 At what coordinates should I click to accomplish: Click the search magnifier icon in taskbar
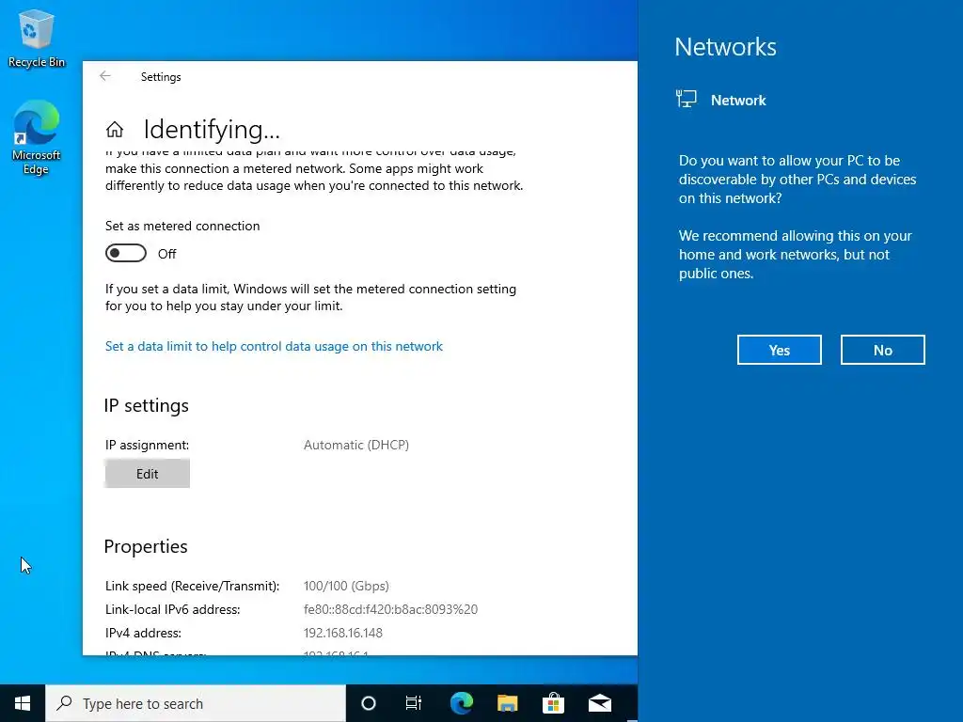pos(65,703)
